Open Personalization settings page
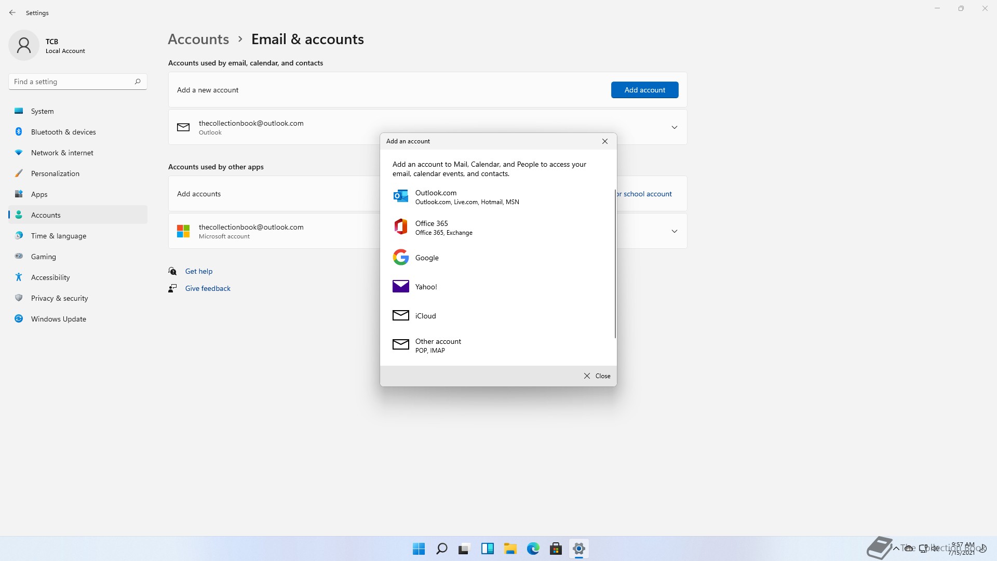Viewport: 997px width, 561px height. [x=55, y=173]
